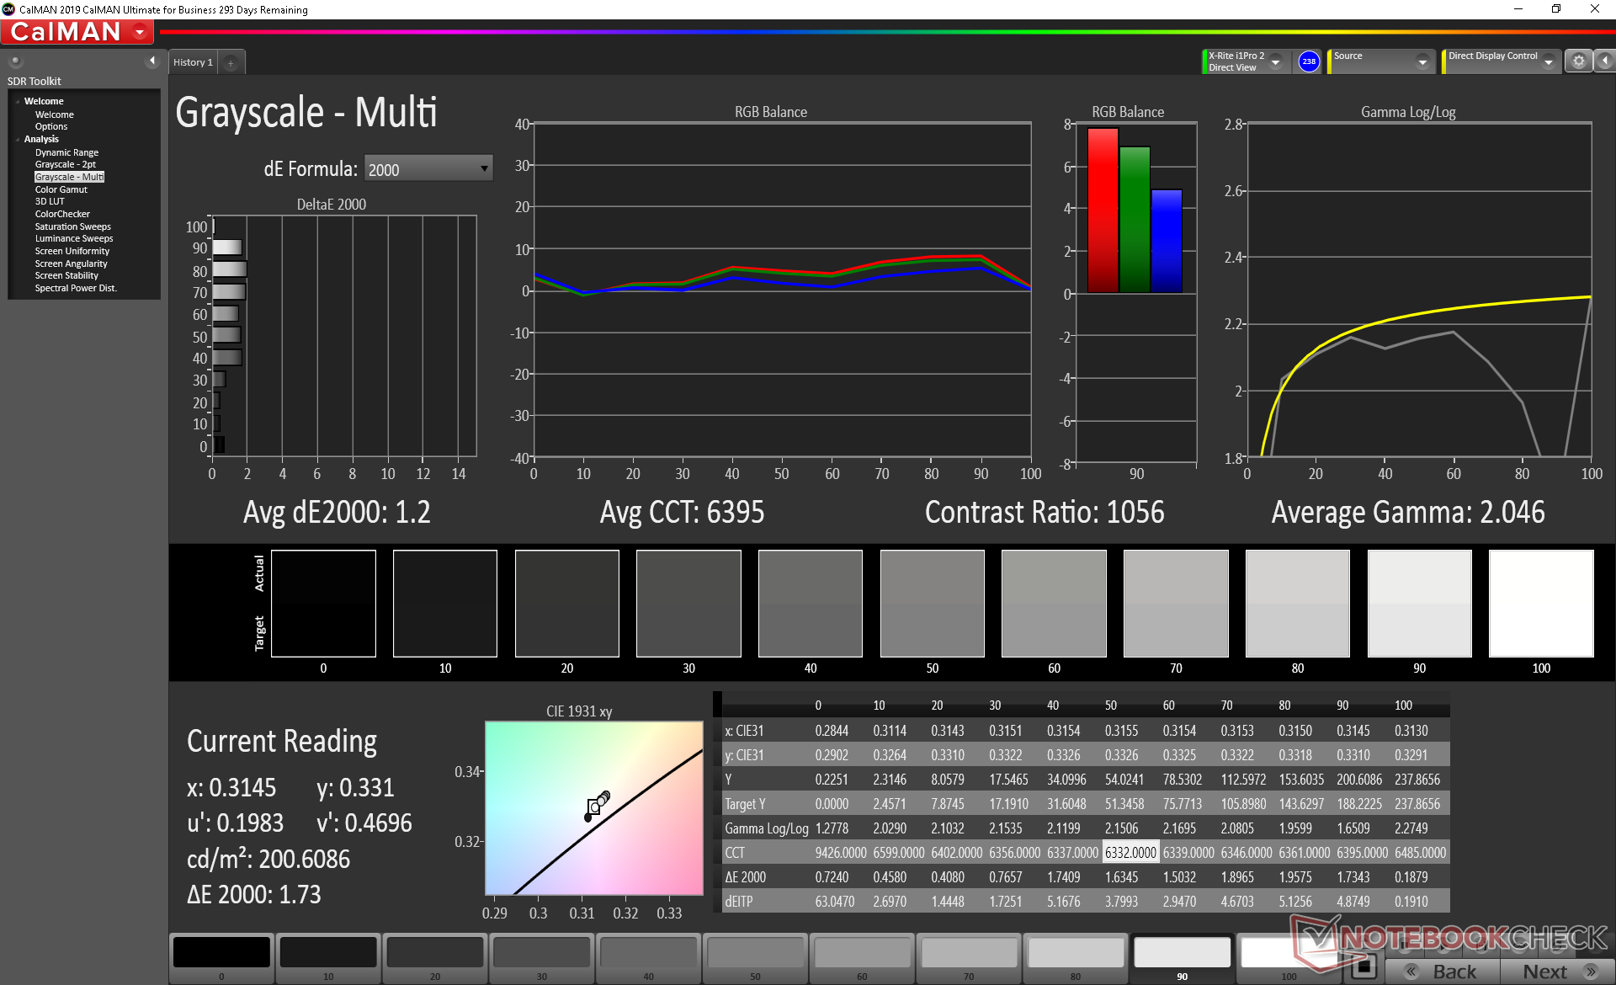
Task: Open the dE Formula dropdown
Action: [x=428, y=169]
